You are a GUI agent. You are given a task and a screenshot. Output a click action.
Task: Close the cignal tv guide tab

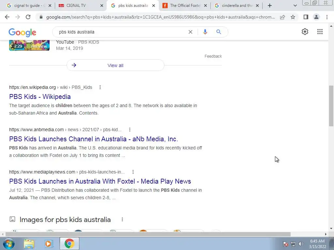pyautogui.click(x=50, y=6)
